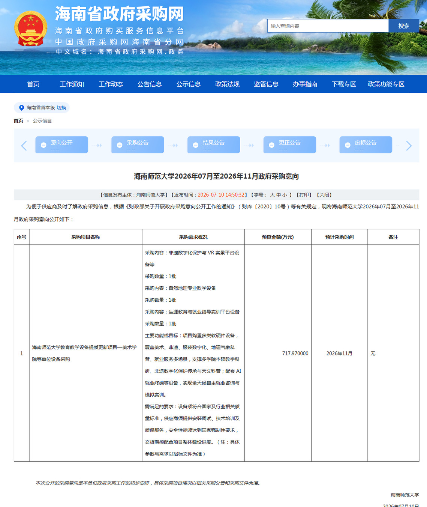Image resolution: width=427 pixels, height=507 pixels.
Task: Open the 公告信息 menu item
Action: pos(150,84)
